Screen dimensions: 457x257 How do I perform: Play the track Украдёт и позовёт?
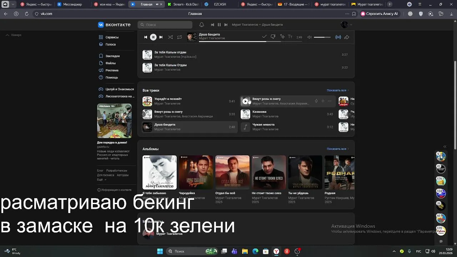point(147,101)
